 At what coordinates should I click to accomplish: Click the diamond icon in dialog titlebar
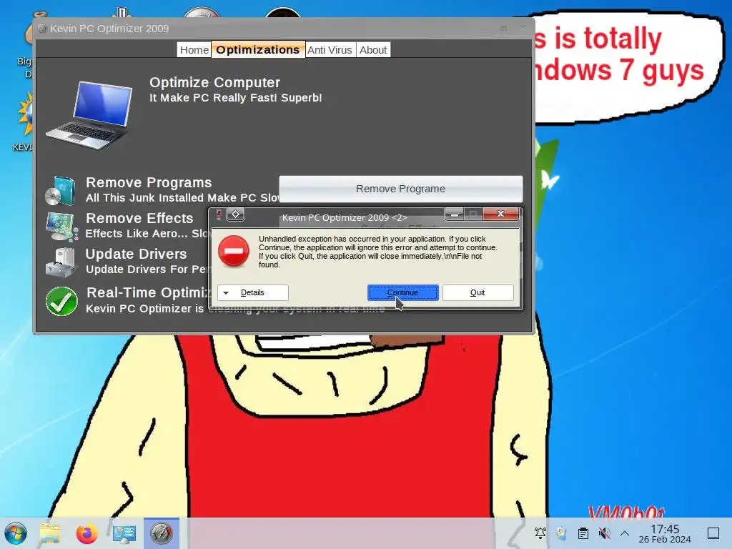[236, 214]
